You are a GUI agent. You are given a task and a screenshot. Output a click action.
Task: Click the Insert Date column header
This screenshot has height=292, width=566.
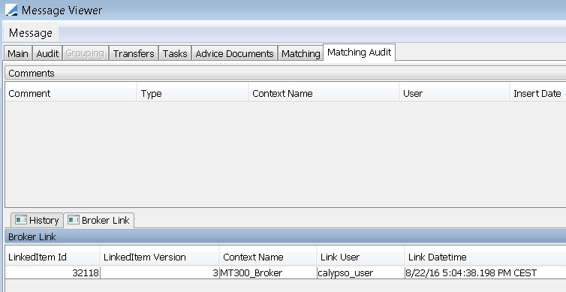pyautogui.click(x=537, y=94)
